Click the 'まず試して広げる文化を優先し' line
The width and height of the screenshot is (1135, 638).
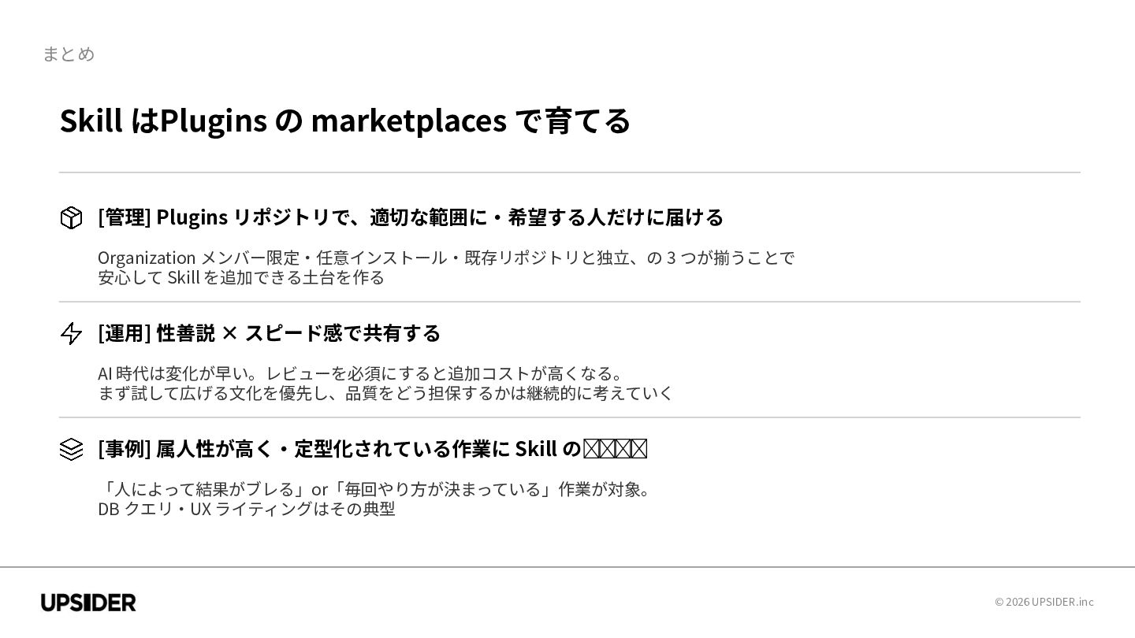pos(385,392)
